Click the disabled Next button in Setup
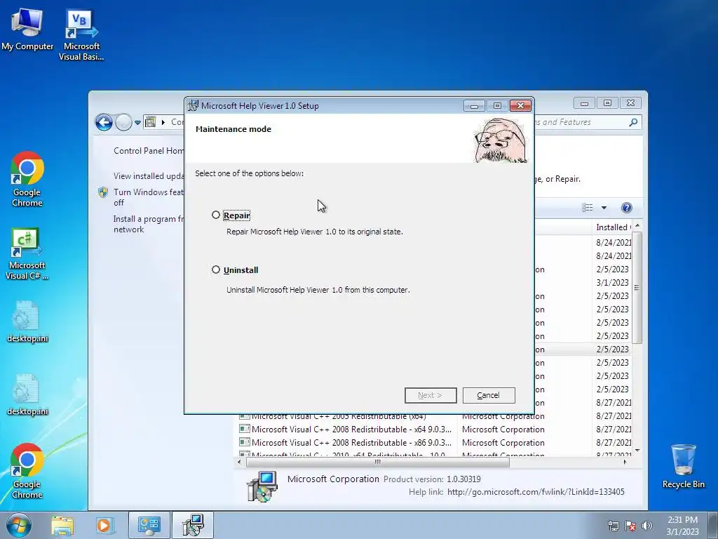This screenshot has height=539, width=718. 431,395
